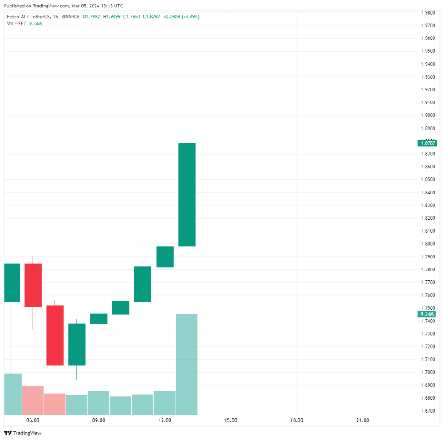Click the 1.9500 price scale label

point(427,51)
